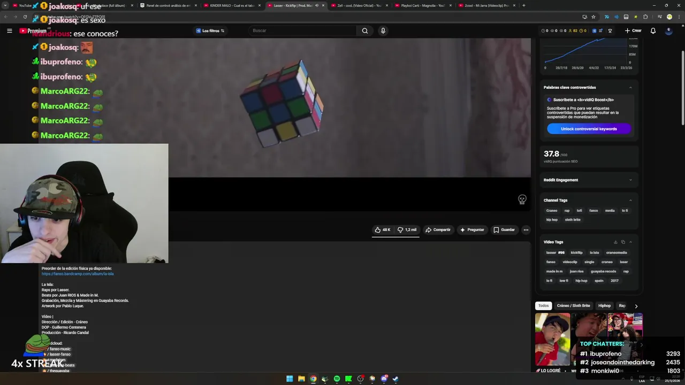Switch to Zell - cool browser tab
Viewport: 685px width, 385px height.
tap(359, 5)
